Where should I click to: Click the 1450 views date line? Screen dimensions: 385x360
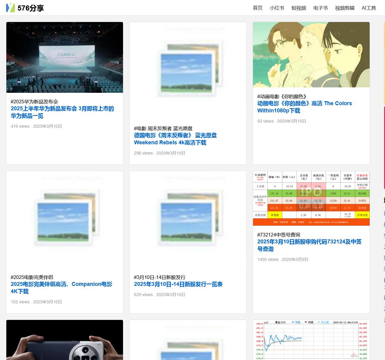click(x=283, y=259)
